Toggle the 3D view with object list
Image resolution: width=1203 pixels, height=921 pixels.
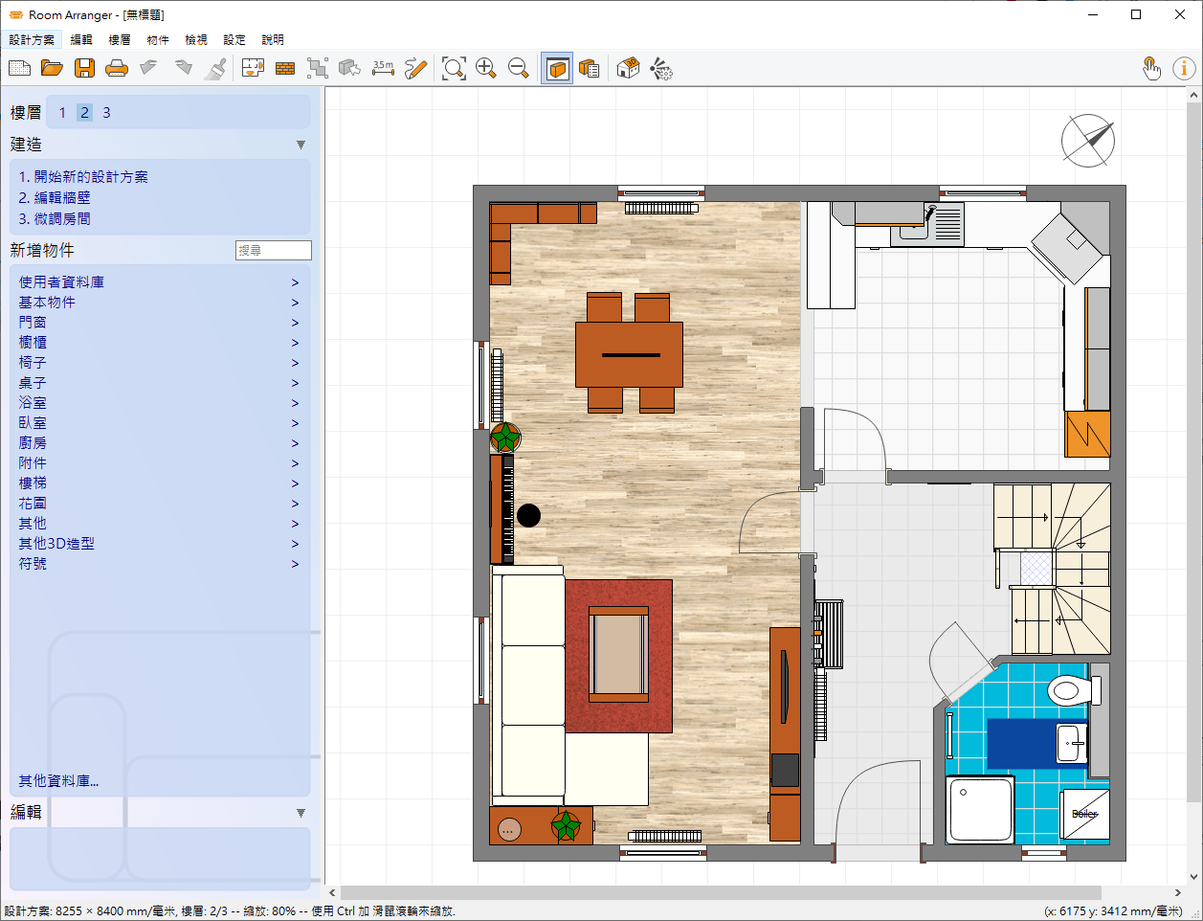pos(590,68)
